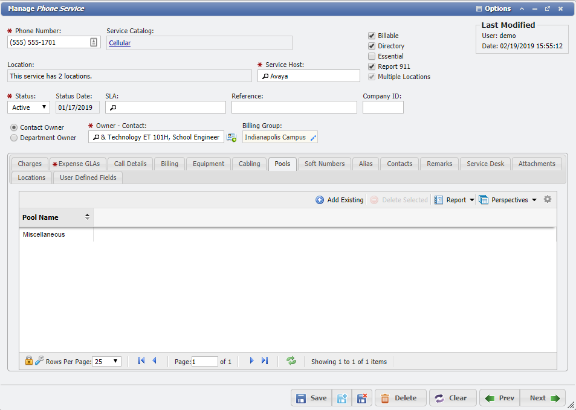Switch to the Equipment tab
576x410 pixels.
[x=208, y=163]
